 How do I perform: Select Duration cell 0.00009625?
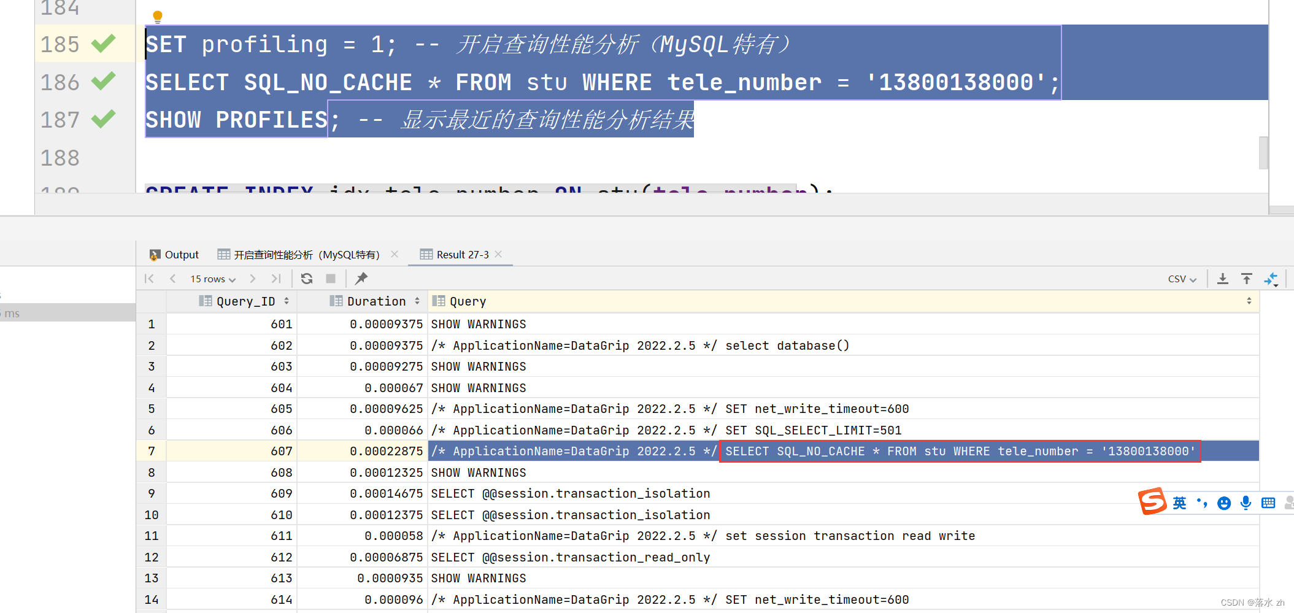click(363, 409)
